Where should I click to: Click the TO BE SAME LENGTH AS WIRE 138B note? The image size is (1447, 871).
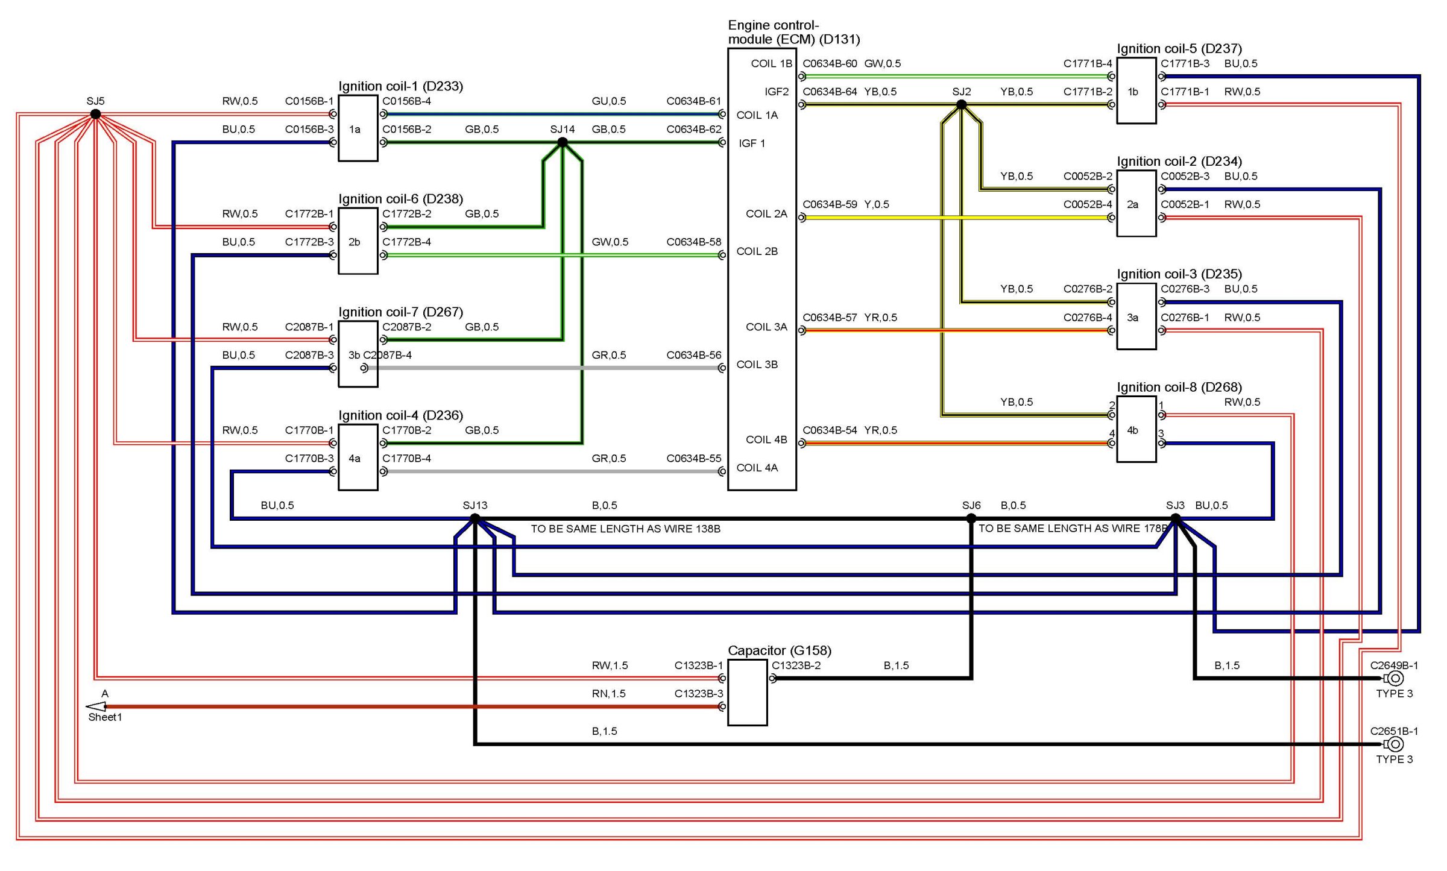pyautogui.click(x=625, y=529)
